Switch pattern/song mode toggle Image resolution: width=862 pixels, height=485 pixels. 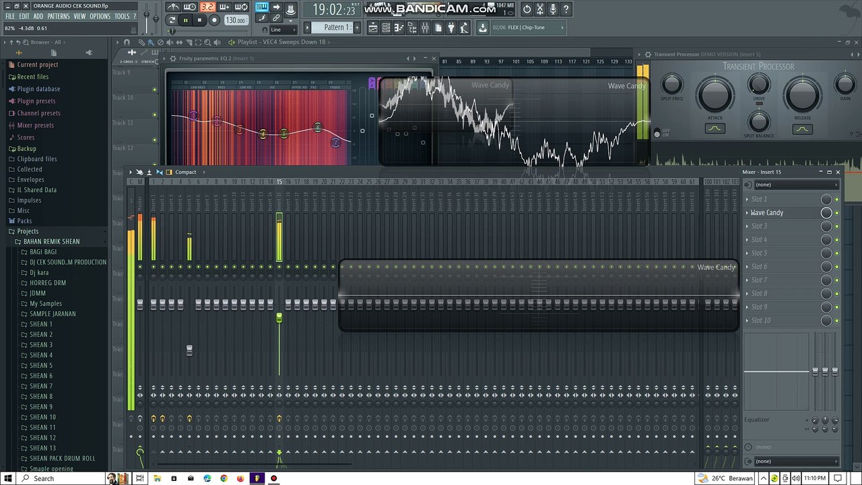tap(172, 20)
